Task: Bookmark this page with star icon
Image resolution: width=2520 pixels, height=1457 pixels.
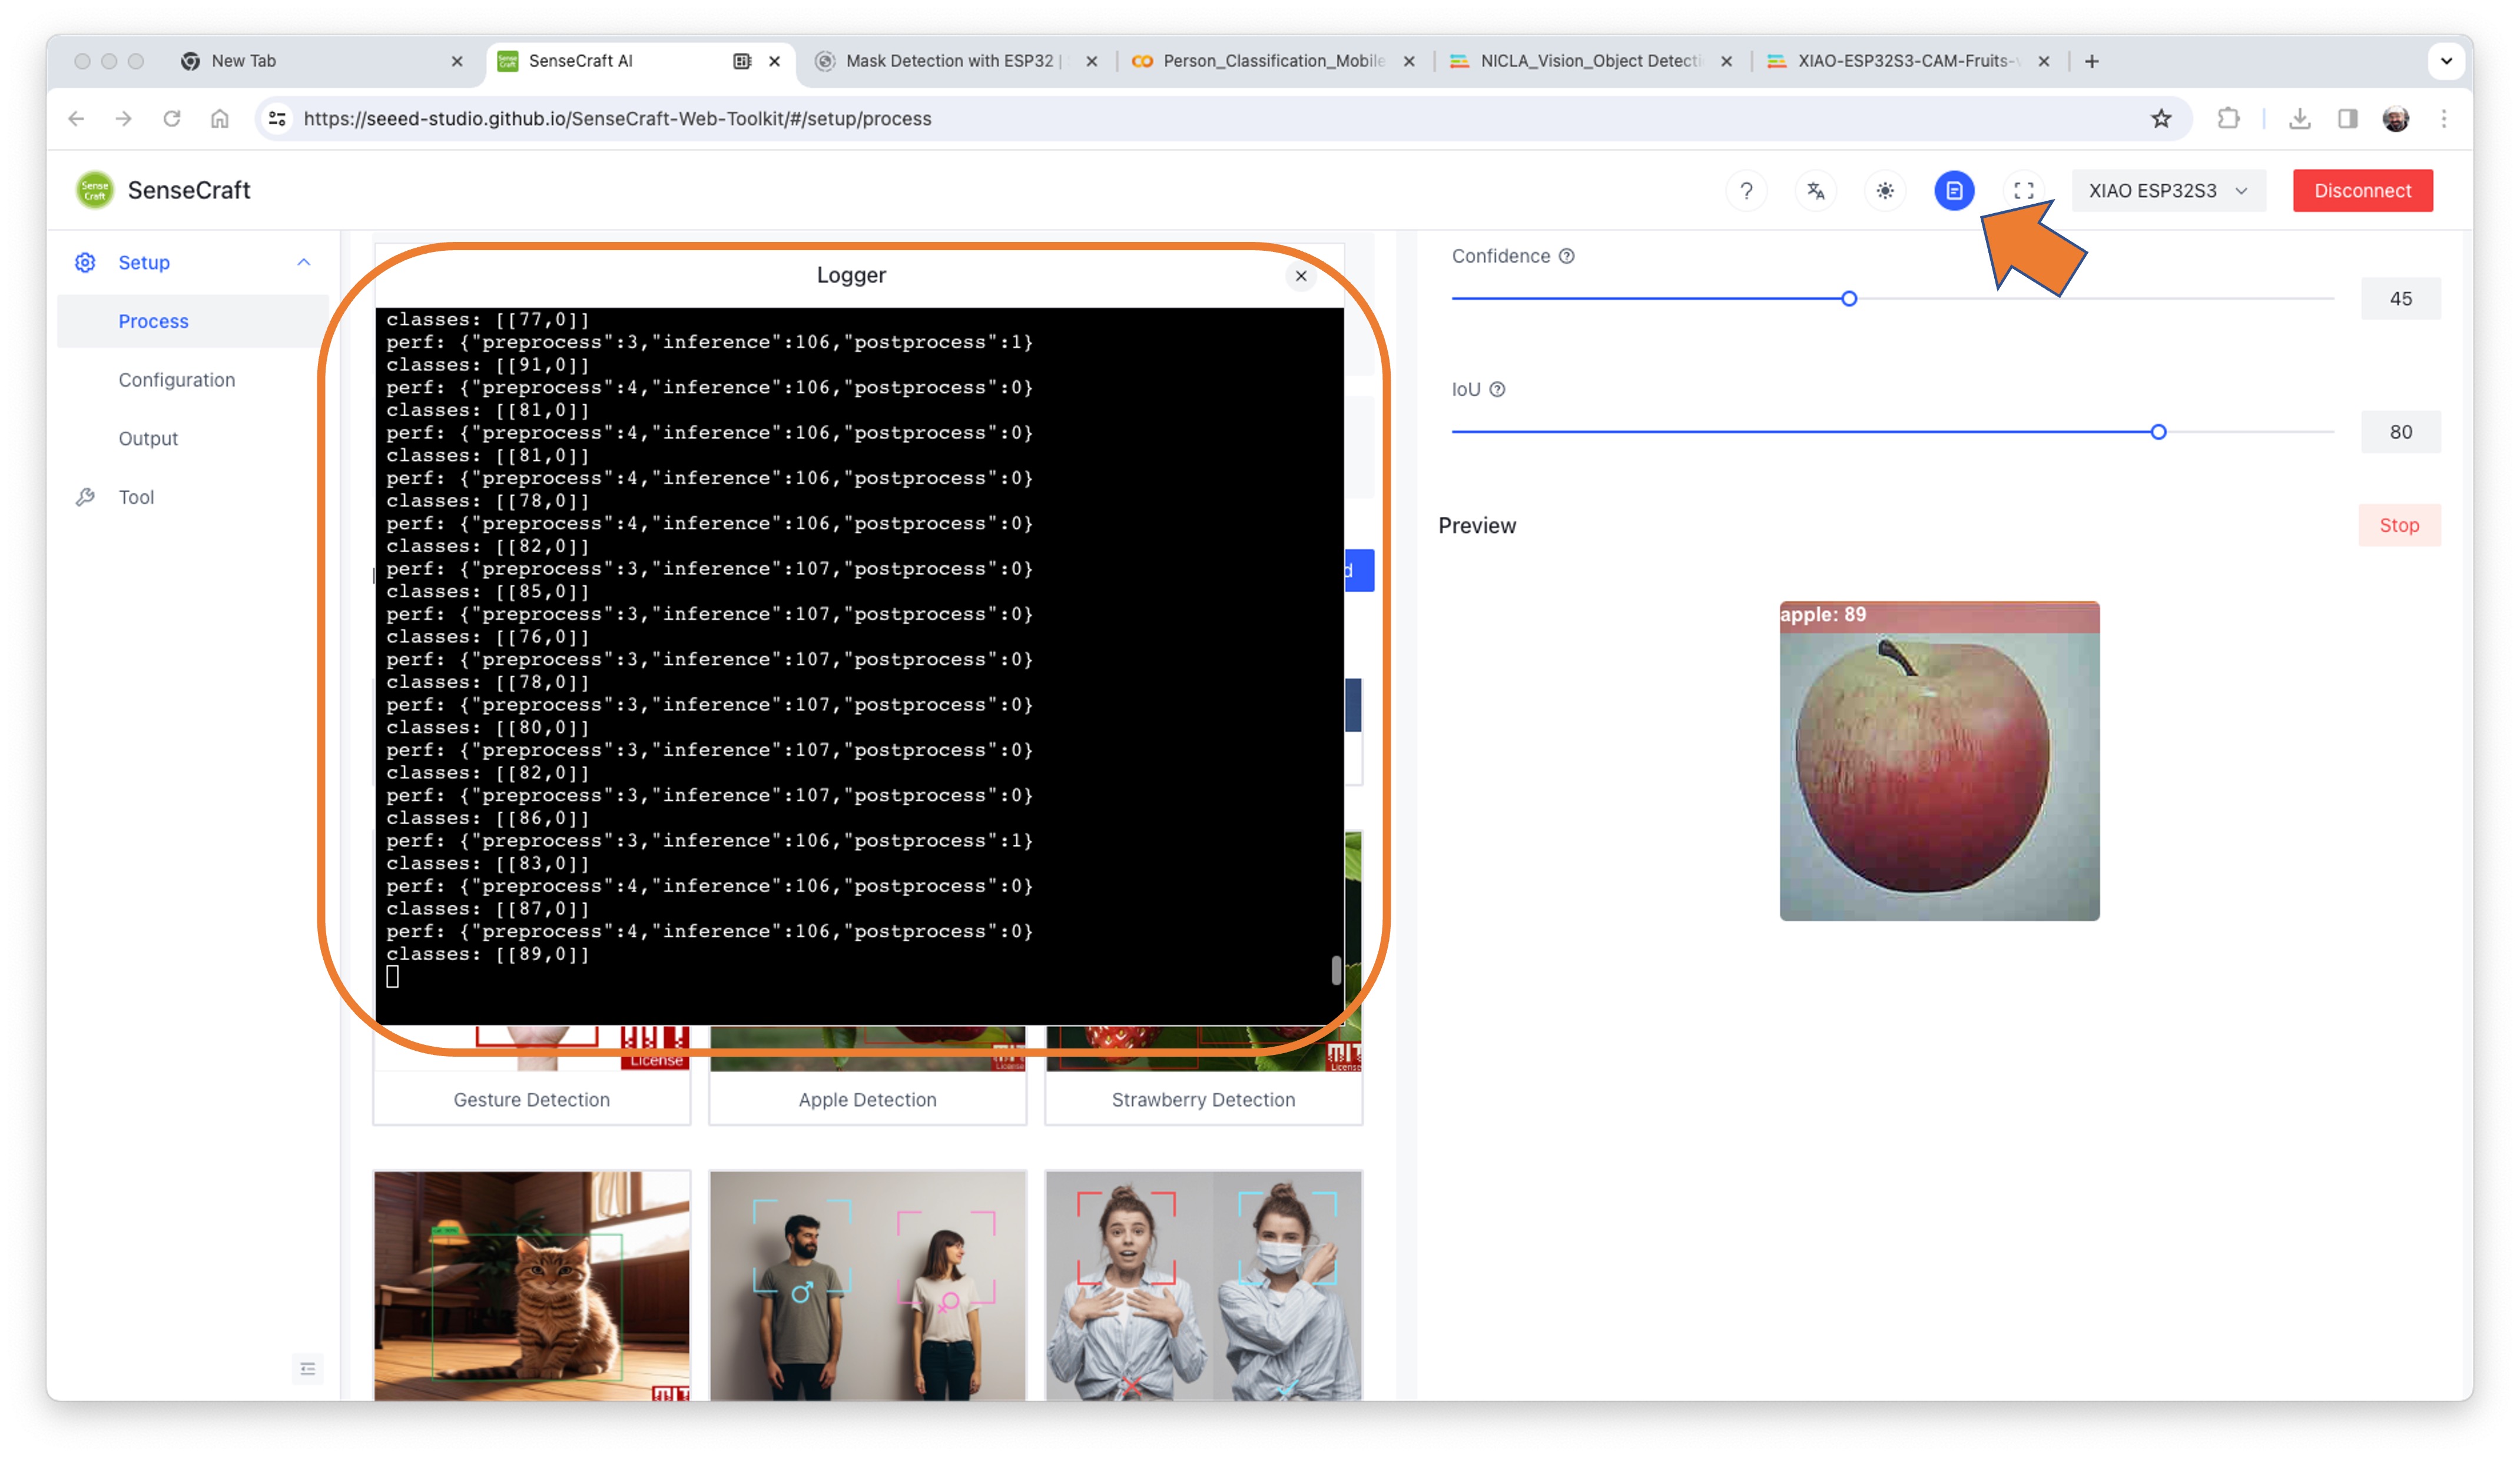Action: pos(2161,119)
